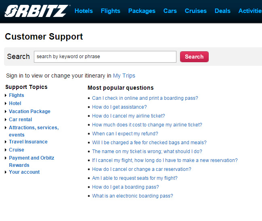Image resolution: width=262 pixels, height=221 pixels.
Task: Open 'How do I get assistance?' question
Action: [x=119, y=107]
